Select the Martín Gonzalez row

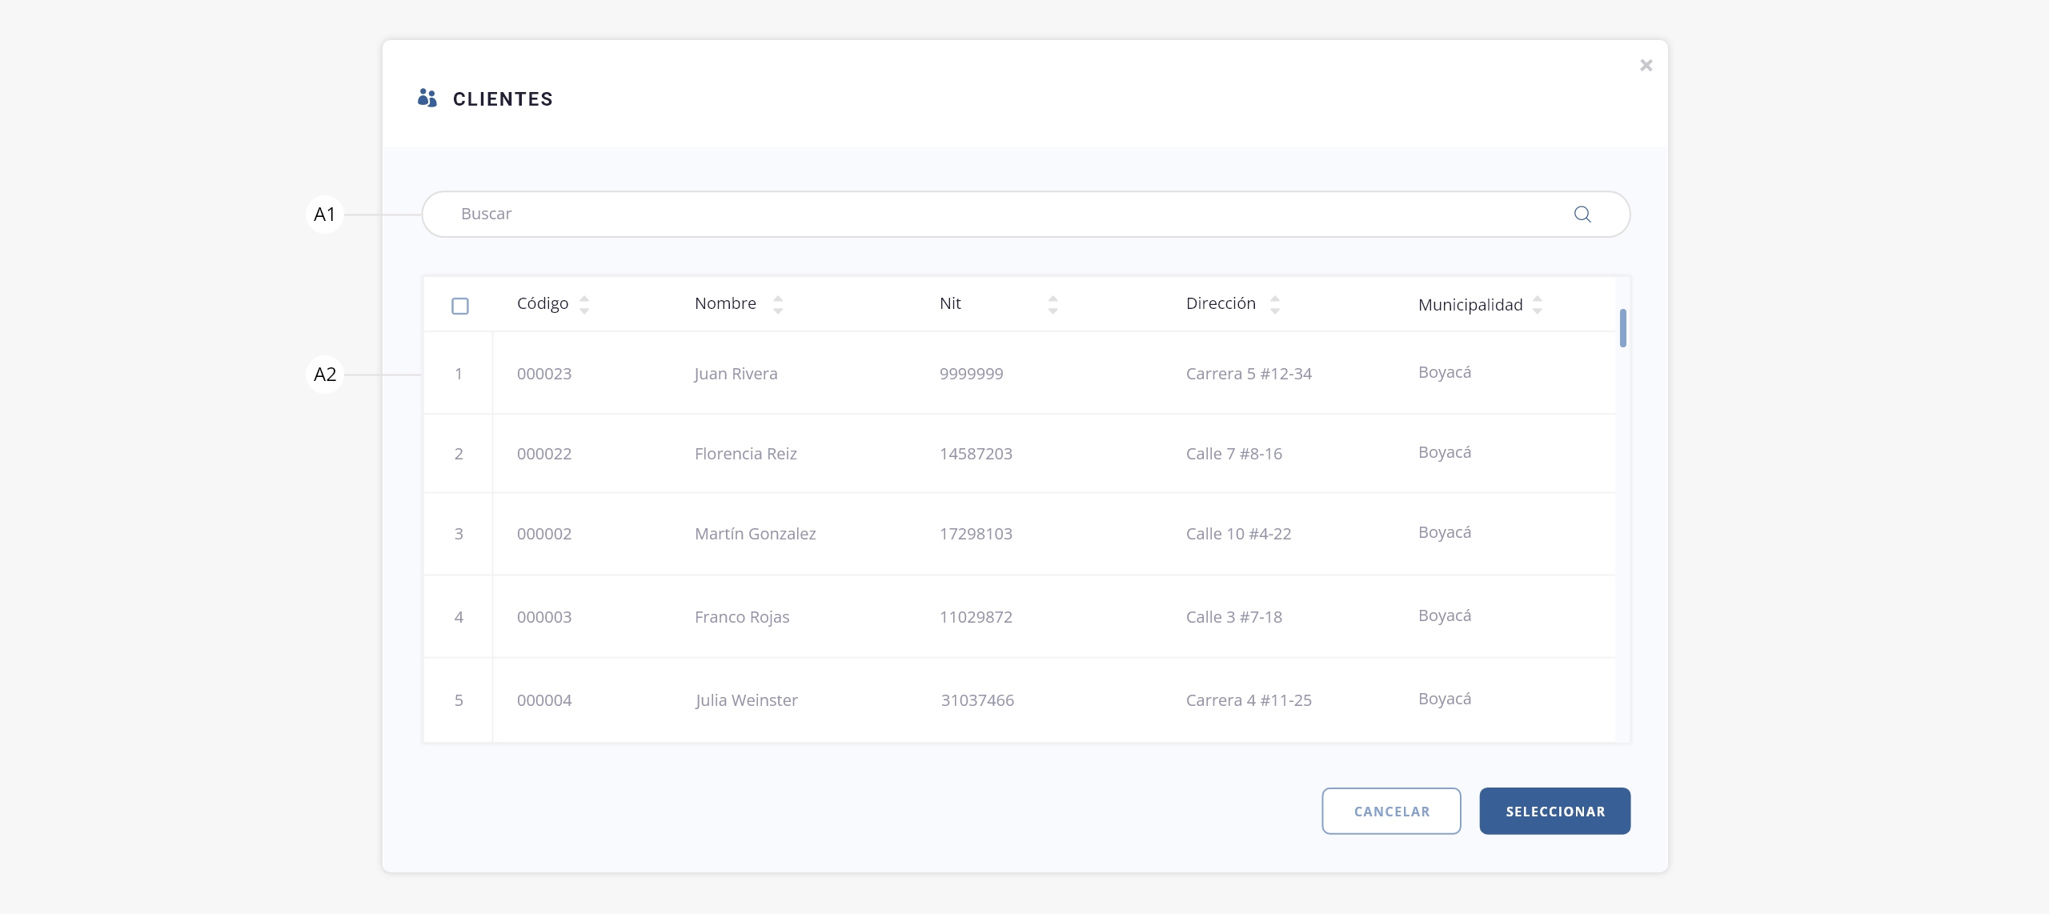pos(755,534)
